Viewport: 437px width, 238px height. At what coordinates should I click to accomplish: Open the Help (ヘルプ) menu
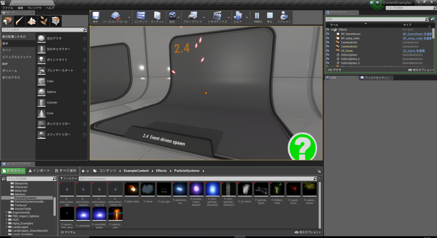click(x=50, y=8)
